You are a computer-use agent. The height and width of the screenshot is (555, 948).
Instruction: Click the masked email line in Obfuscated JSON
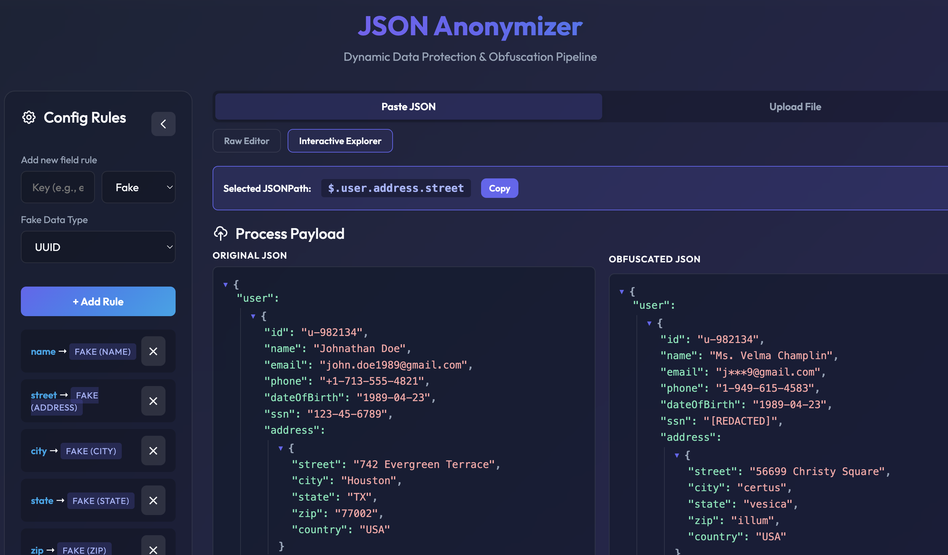tap(743, 372)
